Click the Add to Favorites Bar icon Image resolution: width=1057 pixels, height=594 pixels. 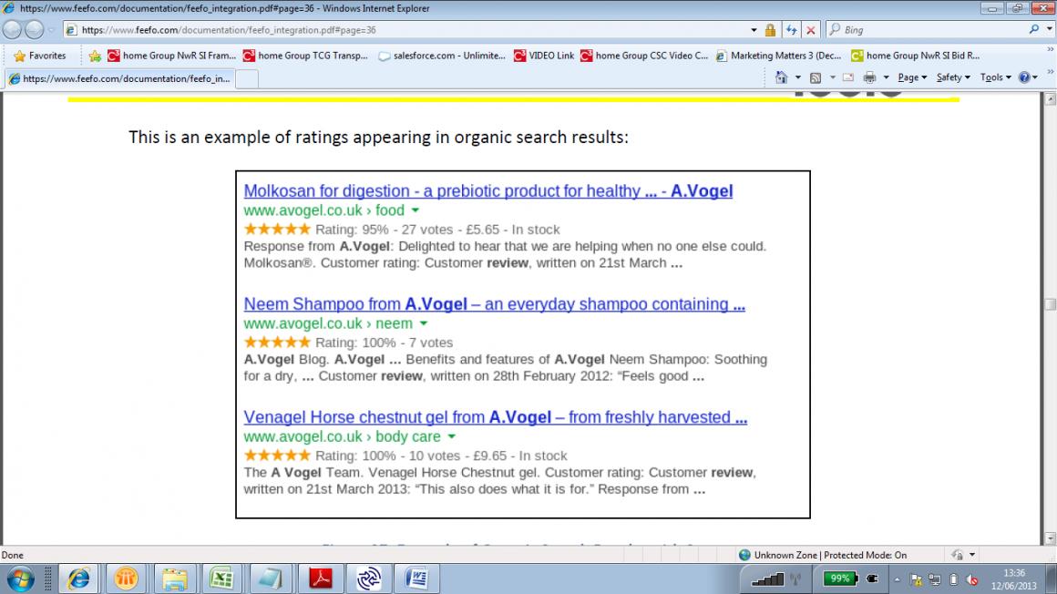pos(94,56)
